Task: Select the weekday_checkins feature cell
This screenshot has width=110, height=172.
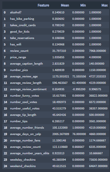Action: coord(23,159)
